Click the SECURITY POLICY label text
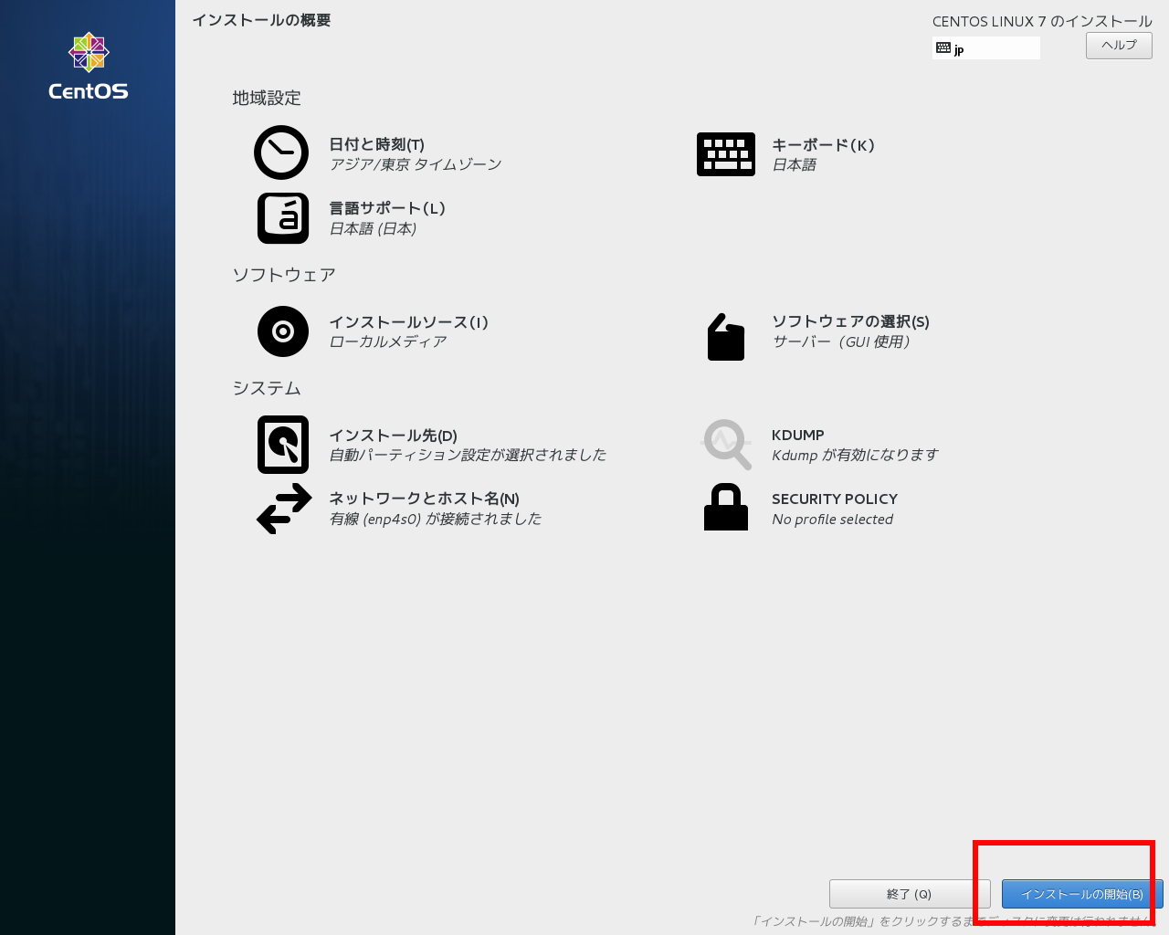The height and width of the screenshot is (935, 1169). 834,499
